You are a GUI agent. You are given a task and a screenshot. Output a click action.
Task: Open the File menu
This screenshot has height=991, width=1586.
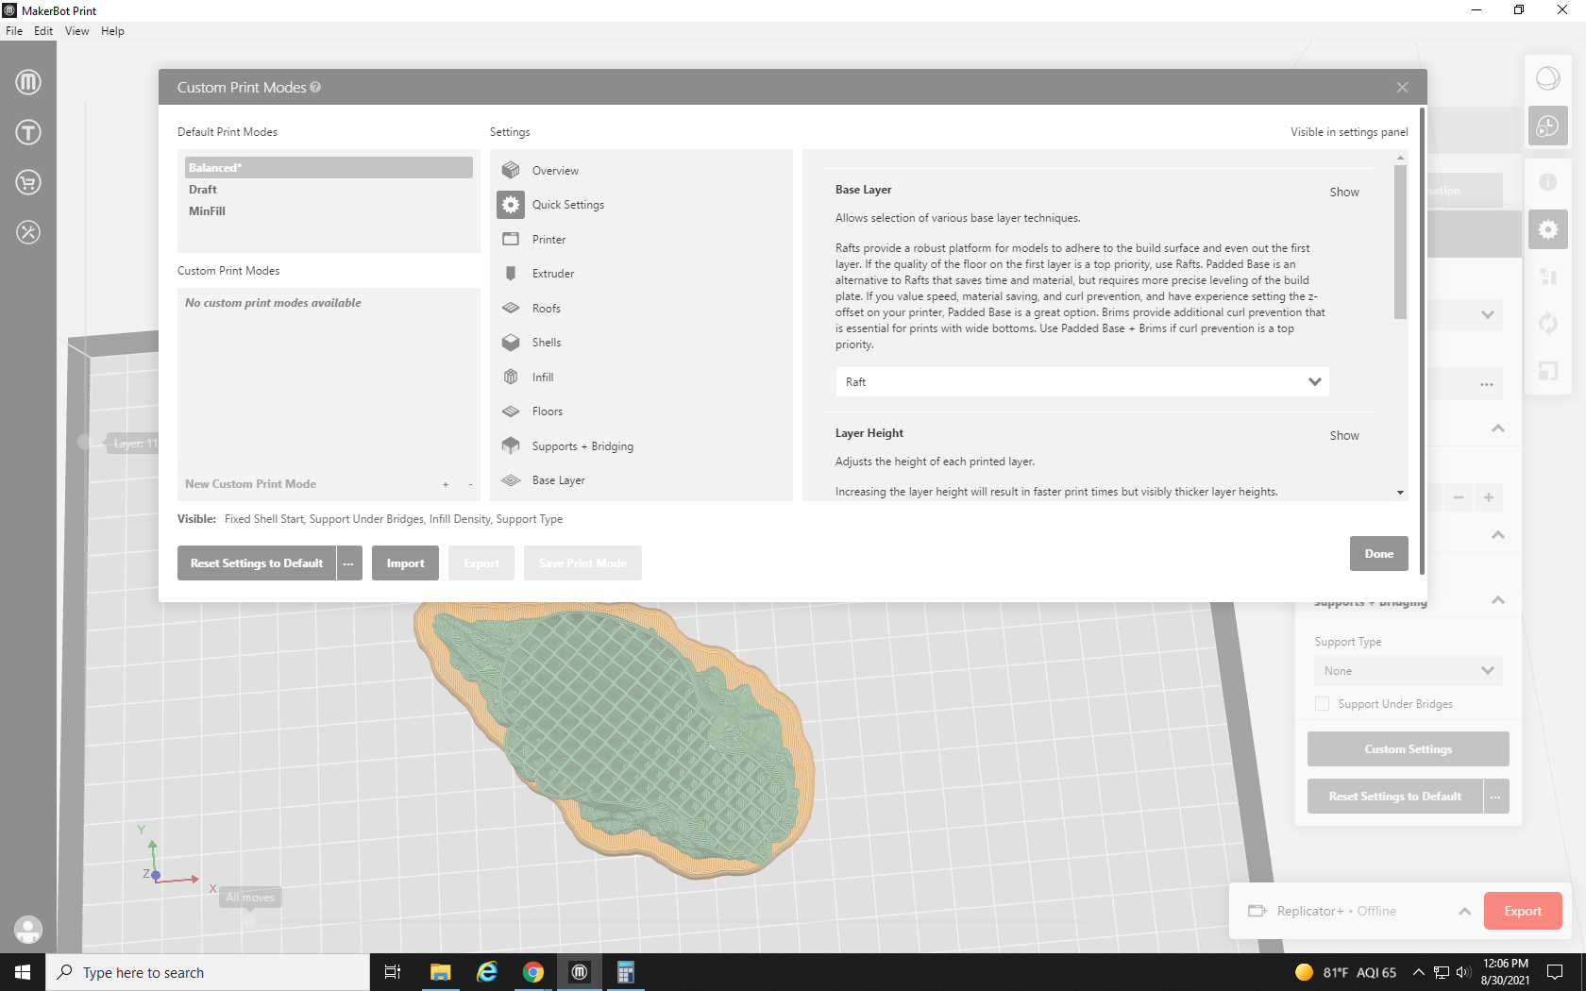[14, 31]
